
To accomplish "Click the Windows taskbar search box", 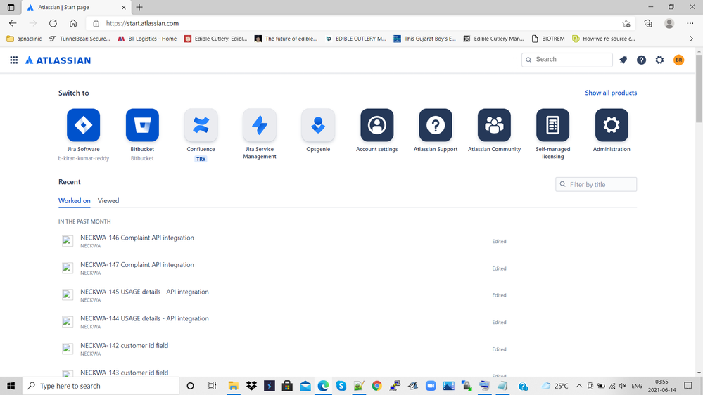I will click(x=101, y=386).
